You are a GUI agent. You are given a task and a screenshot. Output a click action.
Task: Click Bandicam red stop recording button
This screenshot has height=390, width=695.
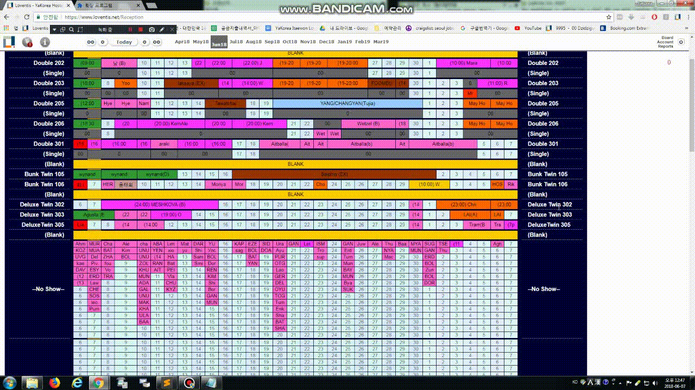pos(140,29)
